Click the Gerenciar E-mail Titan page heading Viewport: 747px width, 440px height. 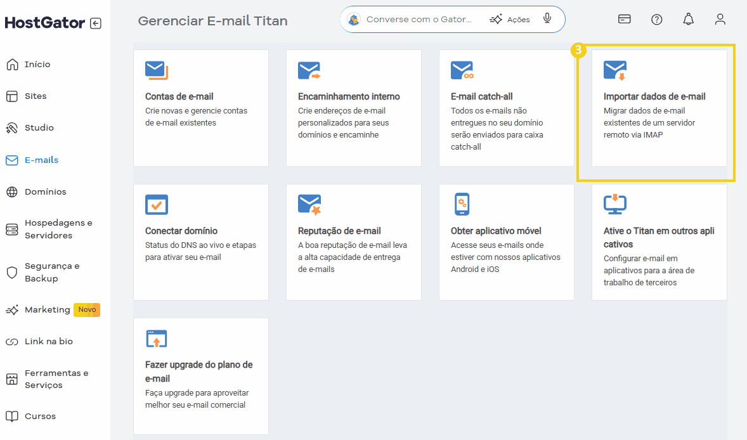213,21
